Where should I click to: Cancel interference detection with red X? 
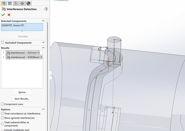[9, 15]
